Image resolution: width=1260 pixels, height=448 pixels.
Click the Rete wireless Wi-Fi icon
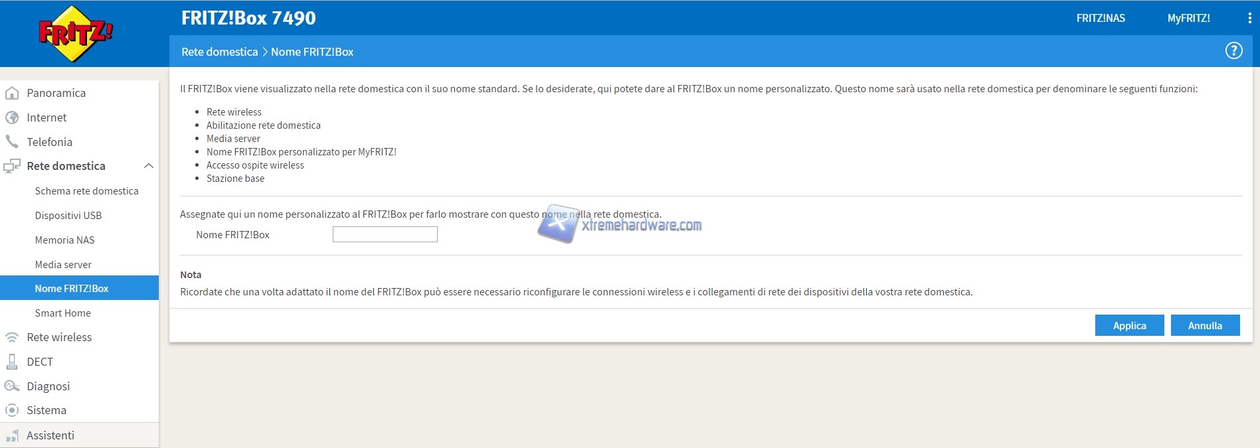tap(12, 337)
